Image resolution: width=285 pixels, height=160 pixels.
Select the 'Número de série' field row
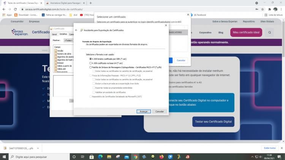[x=64, y=54]
